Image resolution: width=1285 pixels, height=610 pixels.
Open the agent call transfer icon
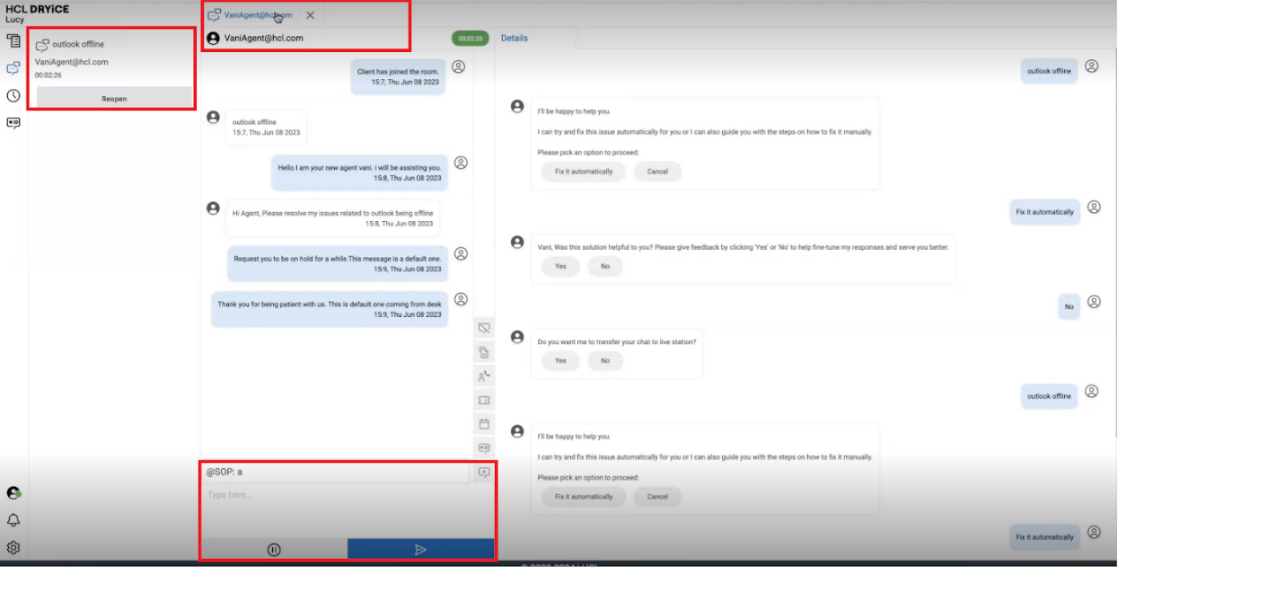484,376
